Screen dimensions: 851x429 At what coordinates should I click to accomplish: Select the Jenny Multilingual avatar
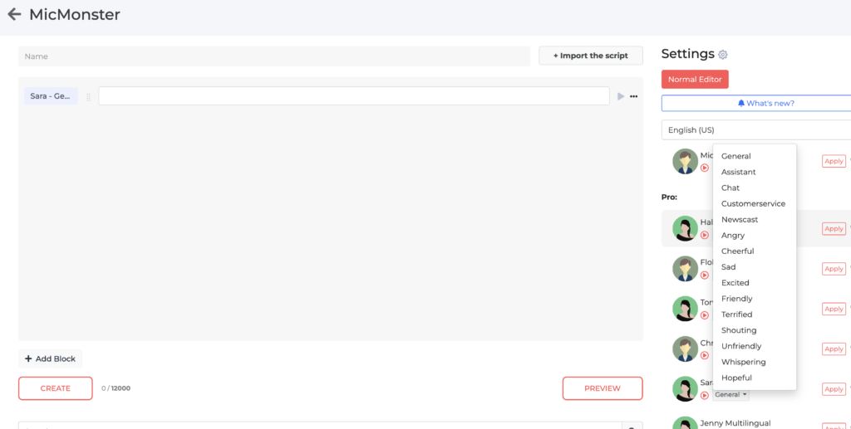pos(685,423)
